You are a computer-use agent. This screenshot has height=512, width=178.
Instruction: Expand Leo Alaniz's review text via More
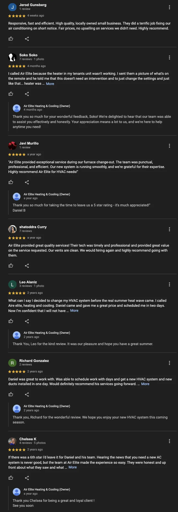(74, 311)
